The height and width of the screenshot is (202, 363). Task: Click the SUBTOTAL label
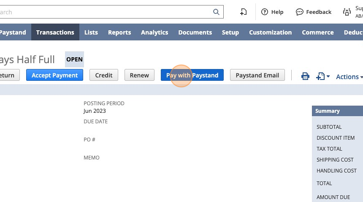pos(329,127)
